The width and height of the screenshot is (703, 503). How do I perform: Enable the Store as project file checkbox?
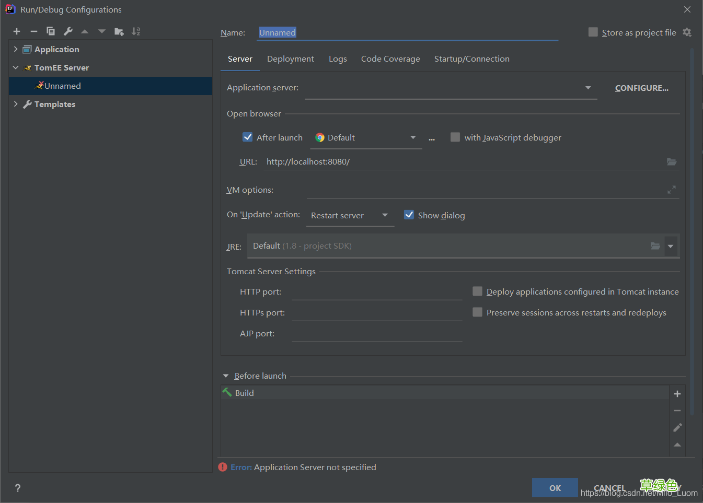coord(593,32)
